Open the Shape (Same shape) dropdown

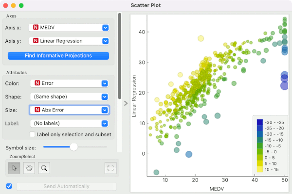click(x=69, y=97)
